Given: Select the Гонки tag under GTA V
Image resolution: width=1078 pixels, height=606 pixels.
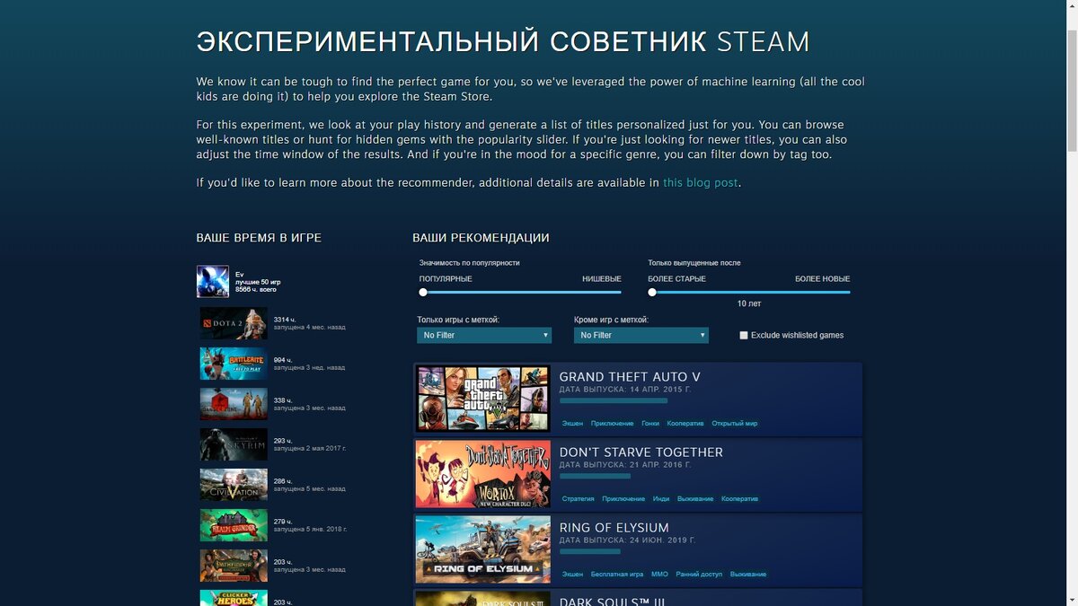Looking at the screenshot, I should coord(650,423).
